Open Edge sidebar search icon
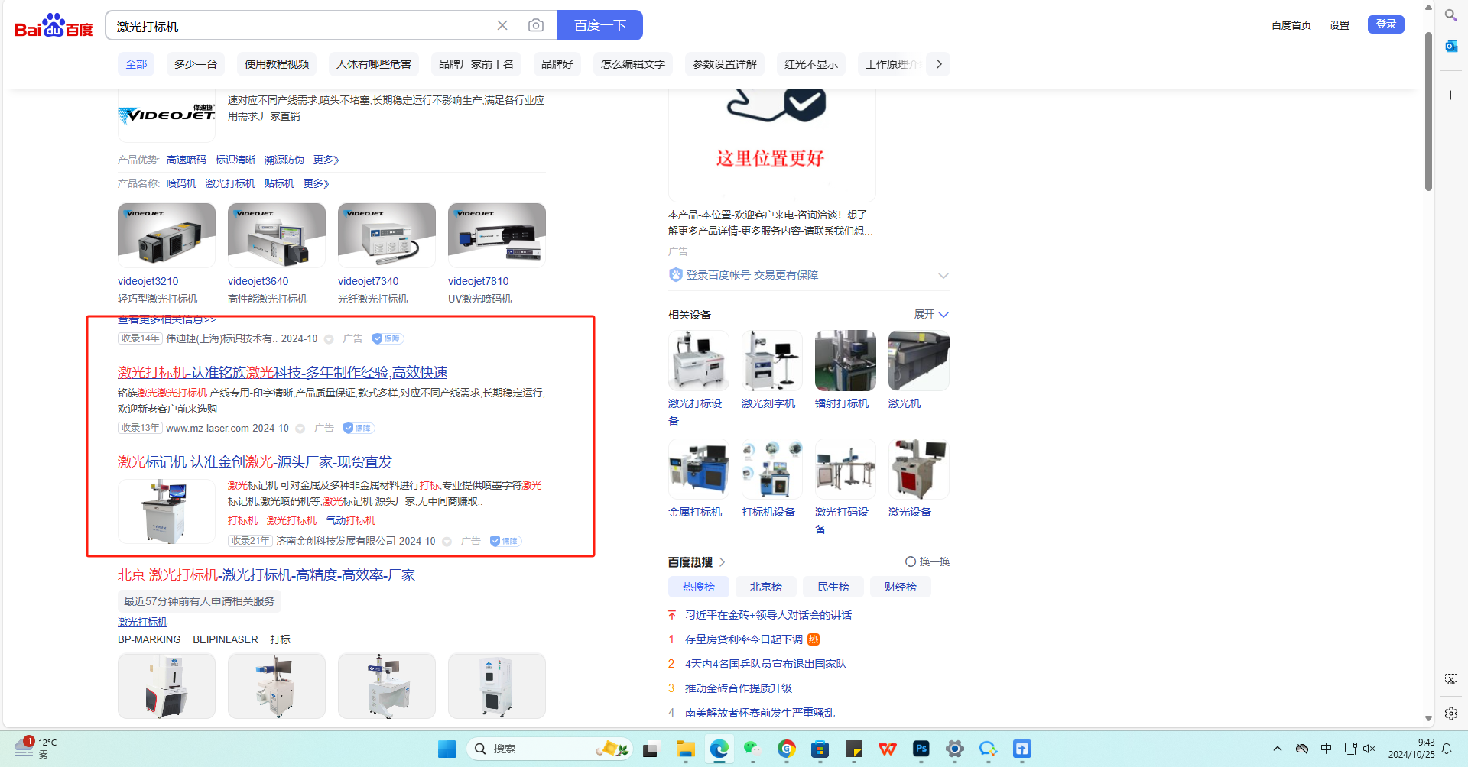Image resolution: width=1468 pixels, height=767 pixels. pyautogui.click(x=1450, y=15)
